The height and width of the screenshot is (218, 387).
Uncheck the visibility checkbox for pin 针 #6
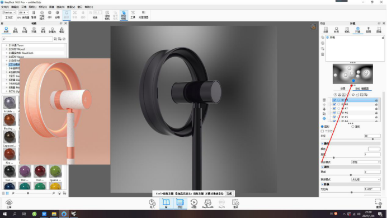point(334,113)
